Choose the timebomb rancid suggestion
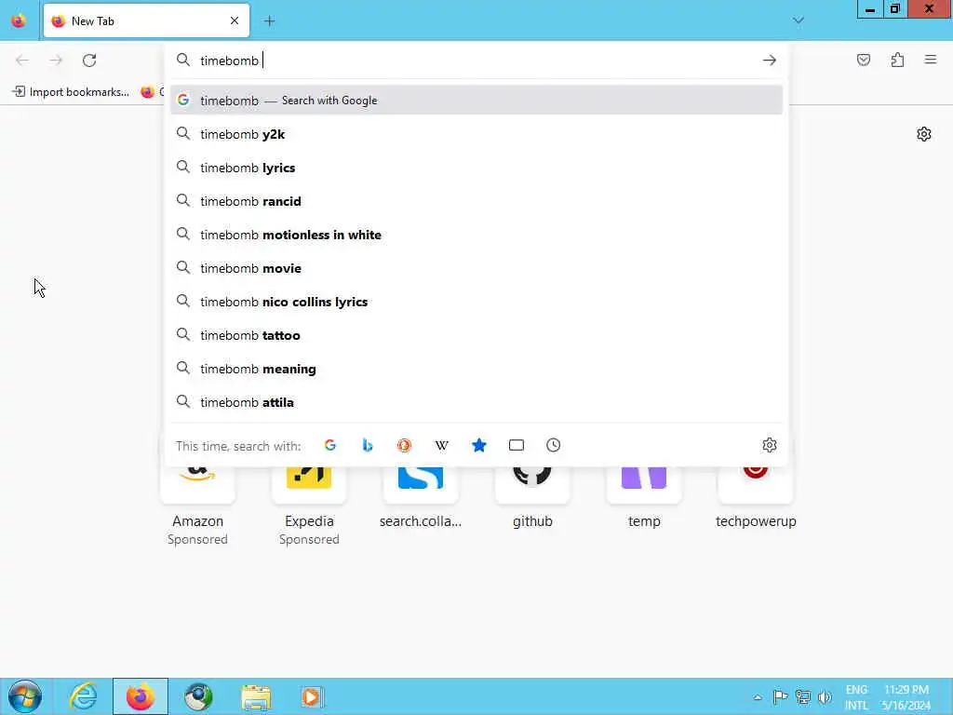 pyautogui.click(x=476, y=201)
